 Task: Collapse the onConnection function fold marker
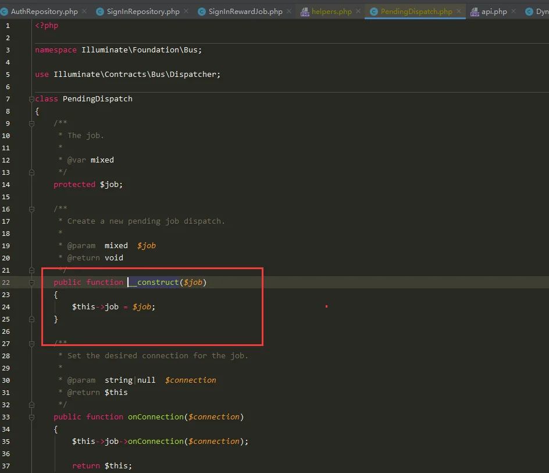click(x=32, y=417)
